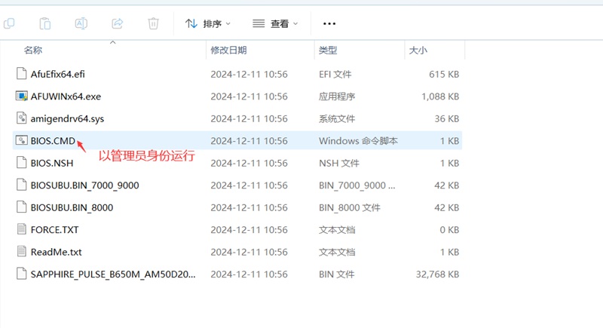Click the Copy icon in toolbar
The width and height of the screenshot is (603, 328).
[x=9, y=23]
